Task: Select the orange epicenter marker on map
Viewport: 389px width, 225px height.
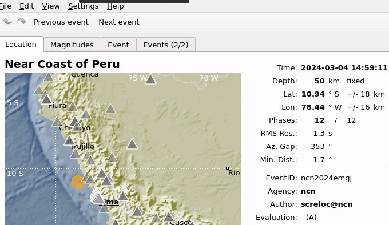Action: 78,182
